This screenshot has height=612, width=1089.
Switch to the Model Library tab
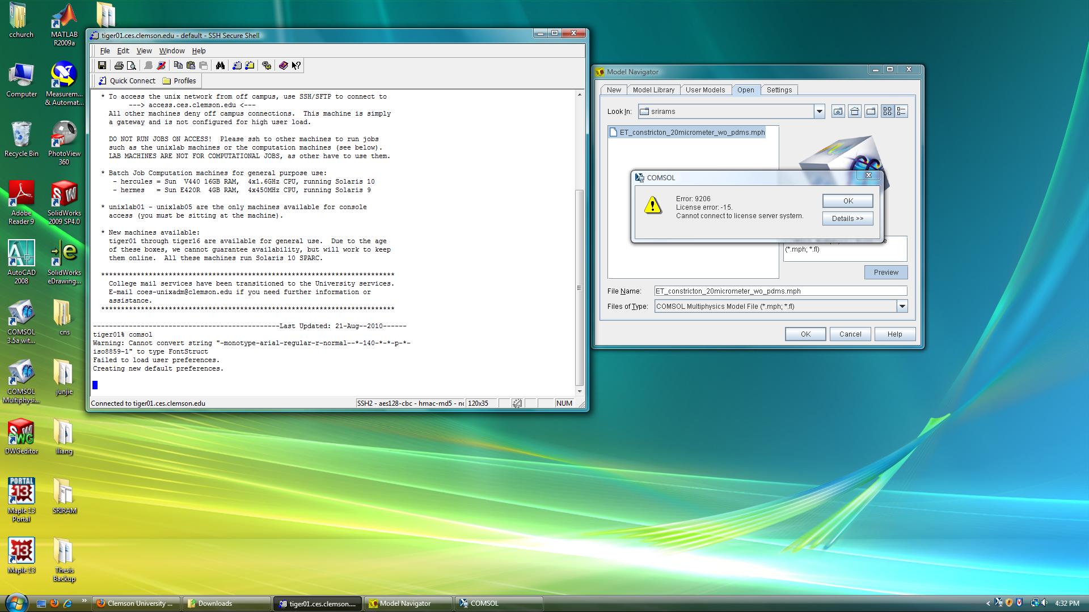(653, 90)
